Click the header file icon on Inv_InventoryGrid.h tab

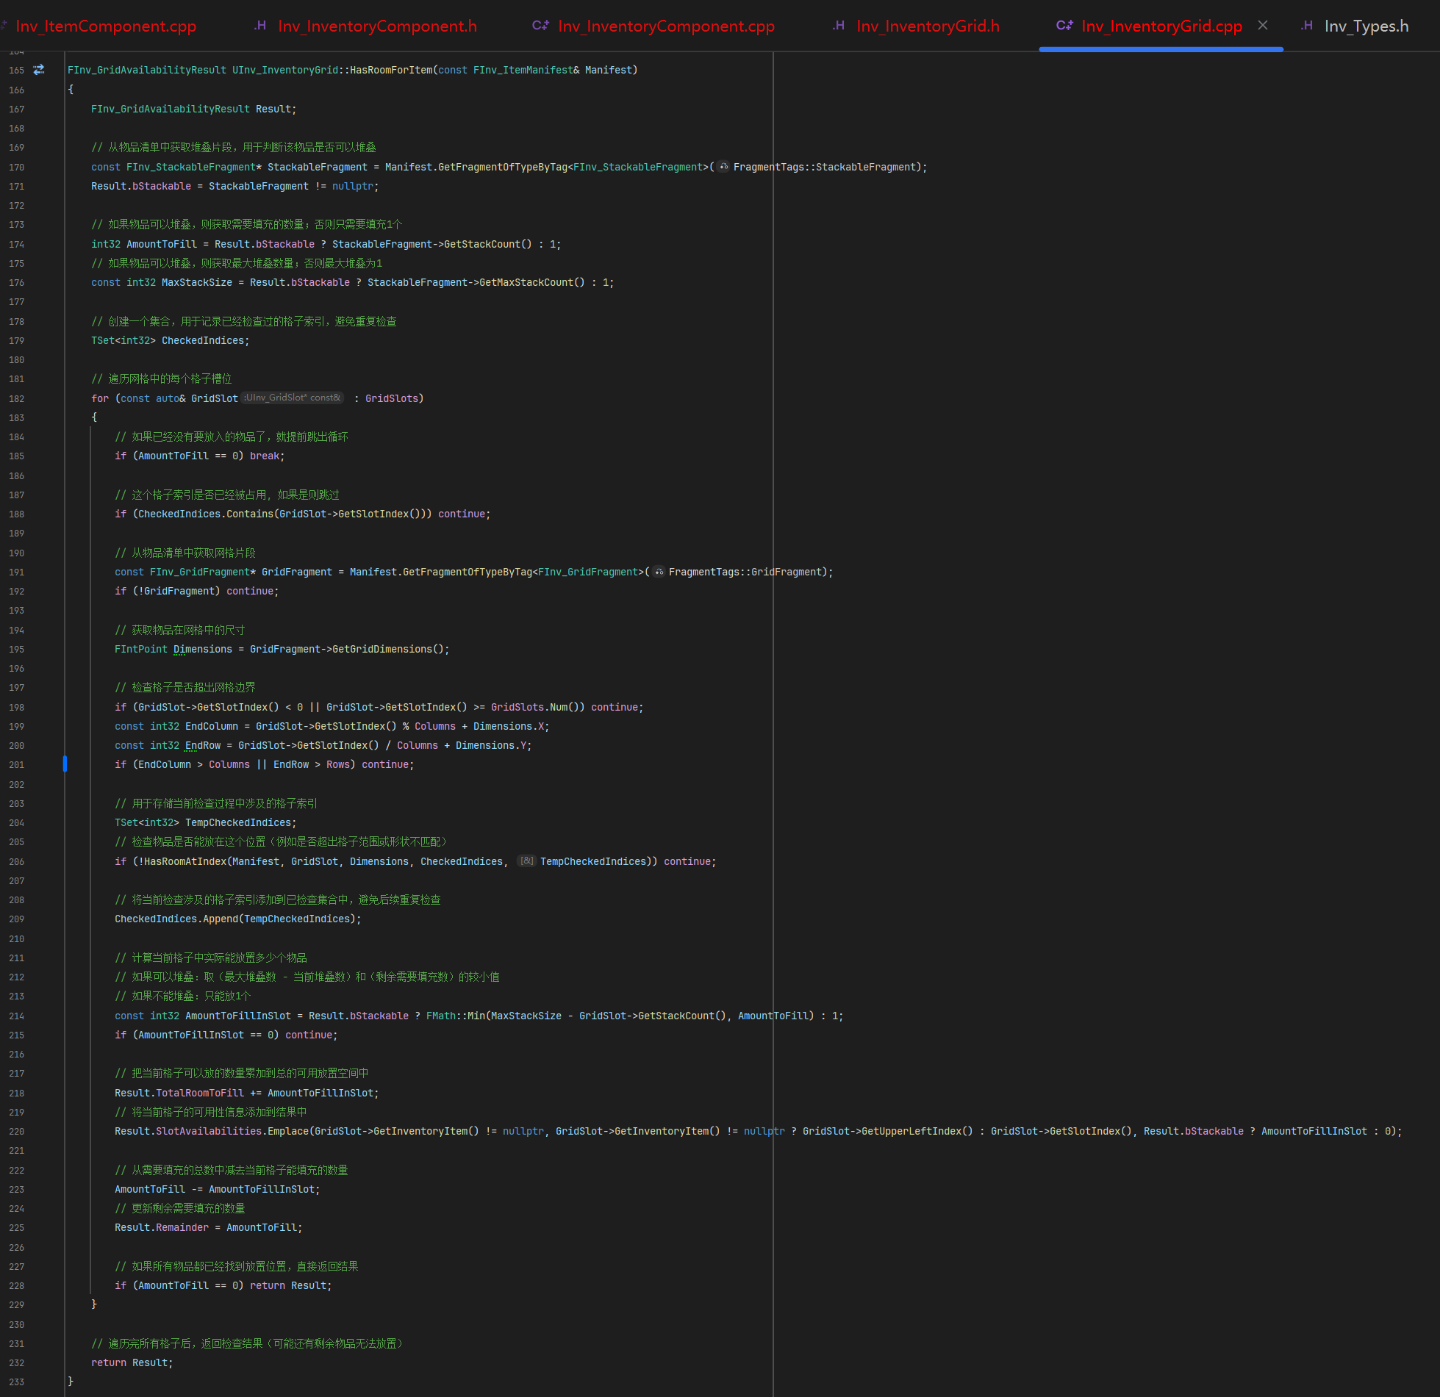click(839, 26)
